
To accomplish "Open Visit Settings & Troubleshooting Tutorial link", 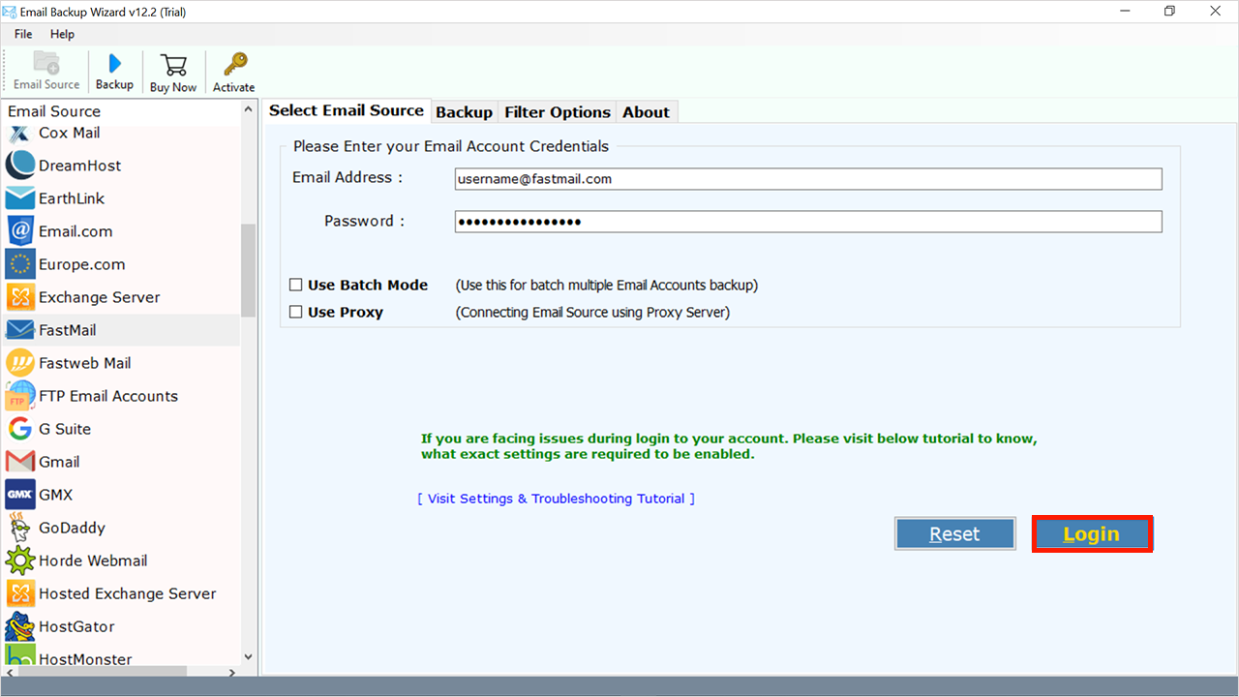I will coord(557,499).
